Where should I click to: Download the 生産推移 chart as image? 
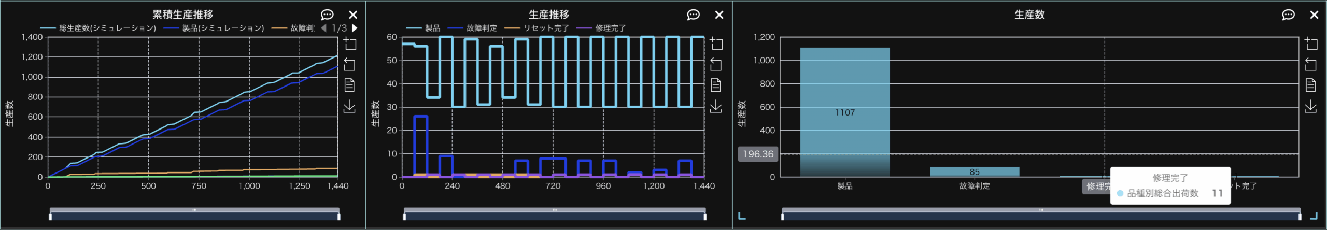tap(716, 106)
